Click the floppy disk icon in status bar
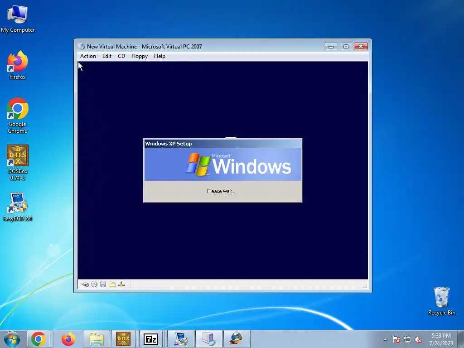Image resolution: width=464 pixels, height=348 pixels. (x=103, y=285)
